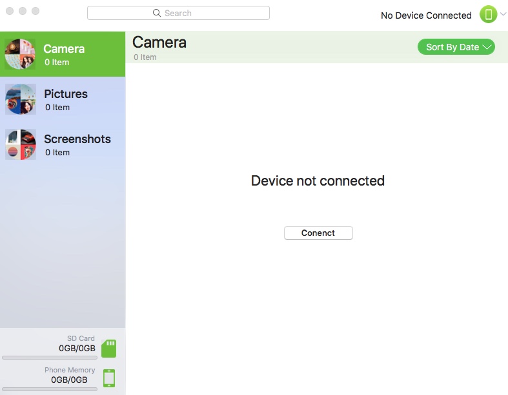Click the No Device Connected label
The image size is (508, 395).
pos(426,15)
